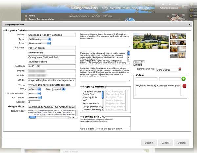Click Home in the background page menu
Screen dimensions: 197x153
32,16
